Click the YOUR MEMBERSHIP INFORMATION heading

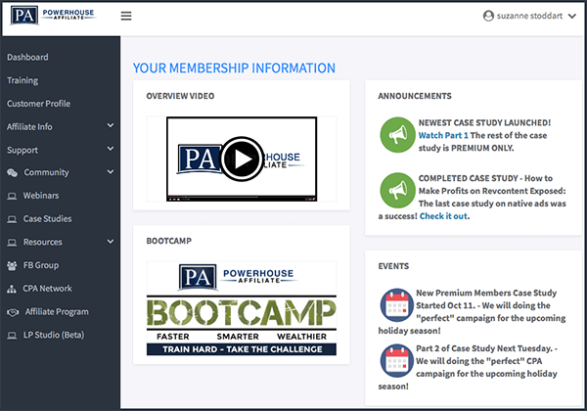coord(234,68)
